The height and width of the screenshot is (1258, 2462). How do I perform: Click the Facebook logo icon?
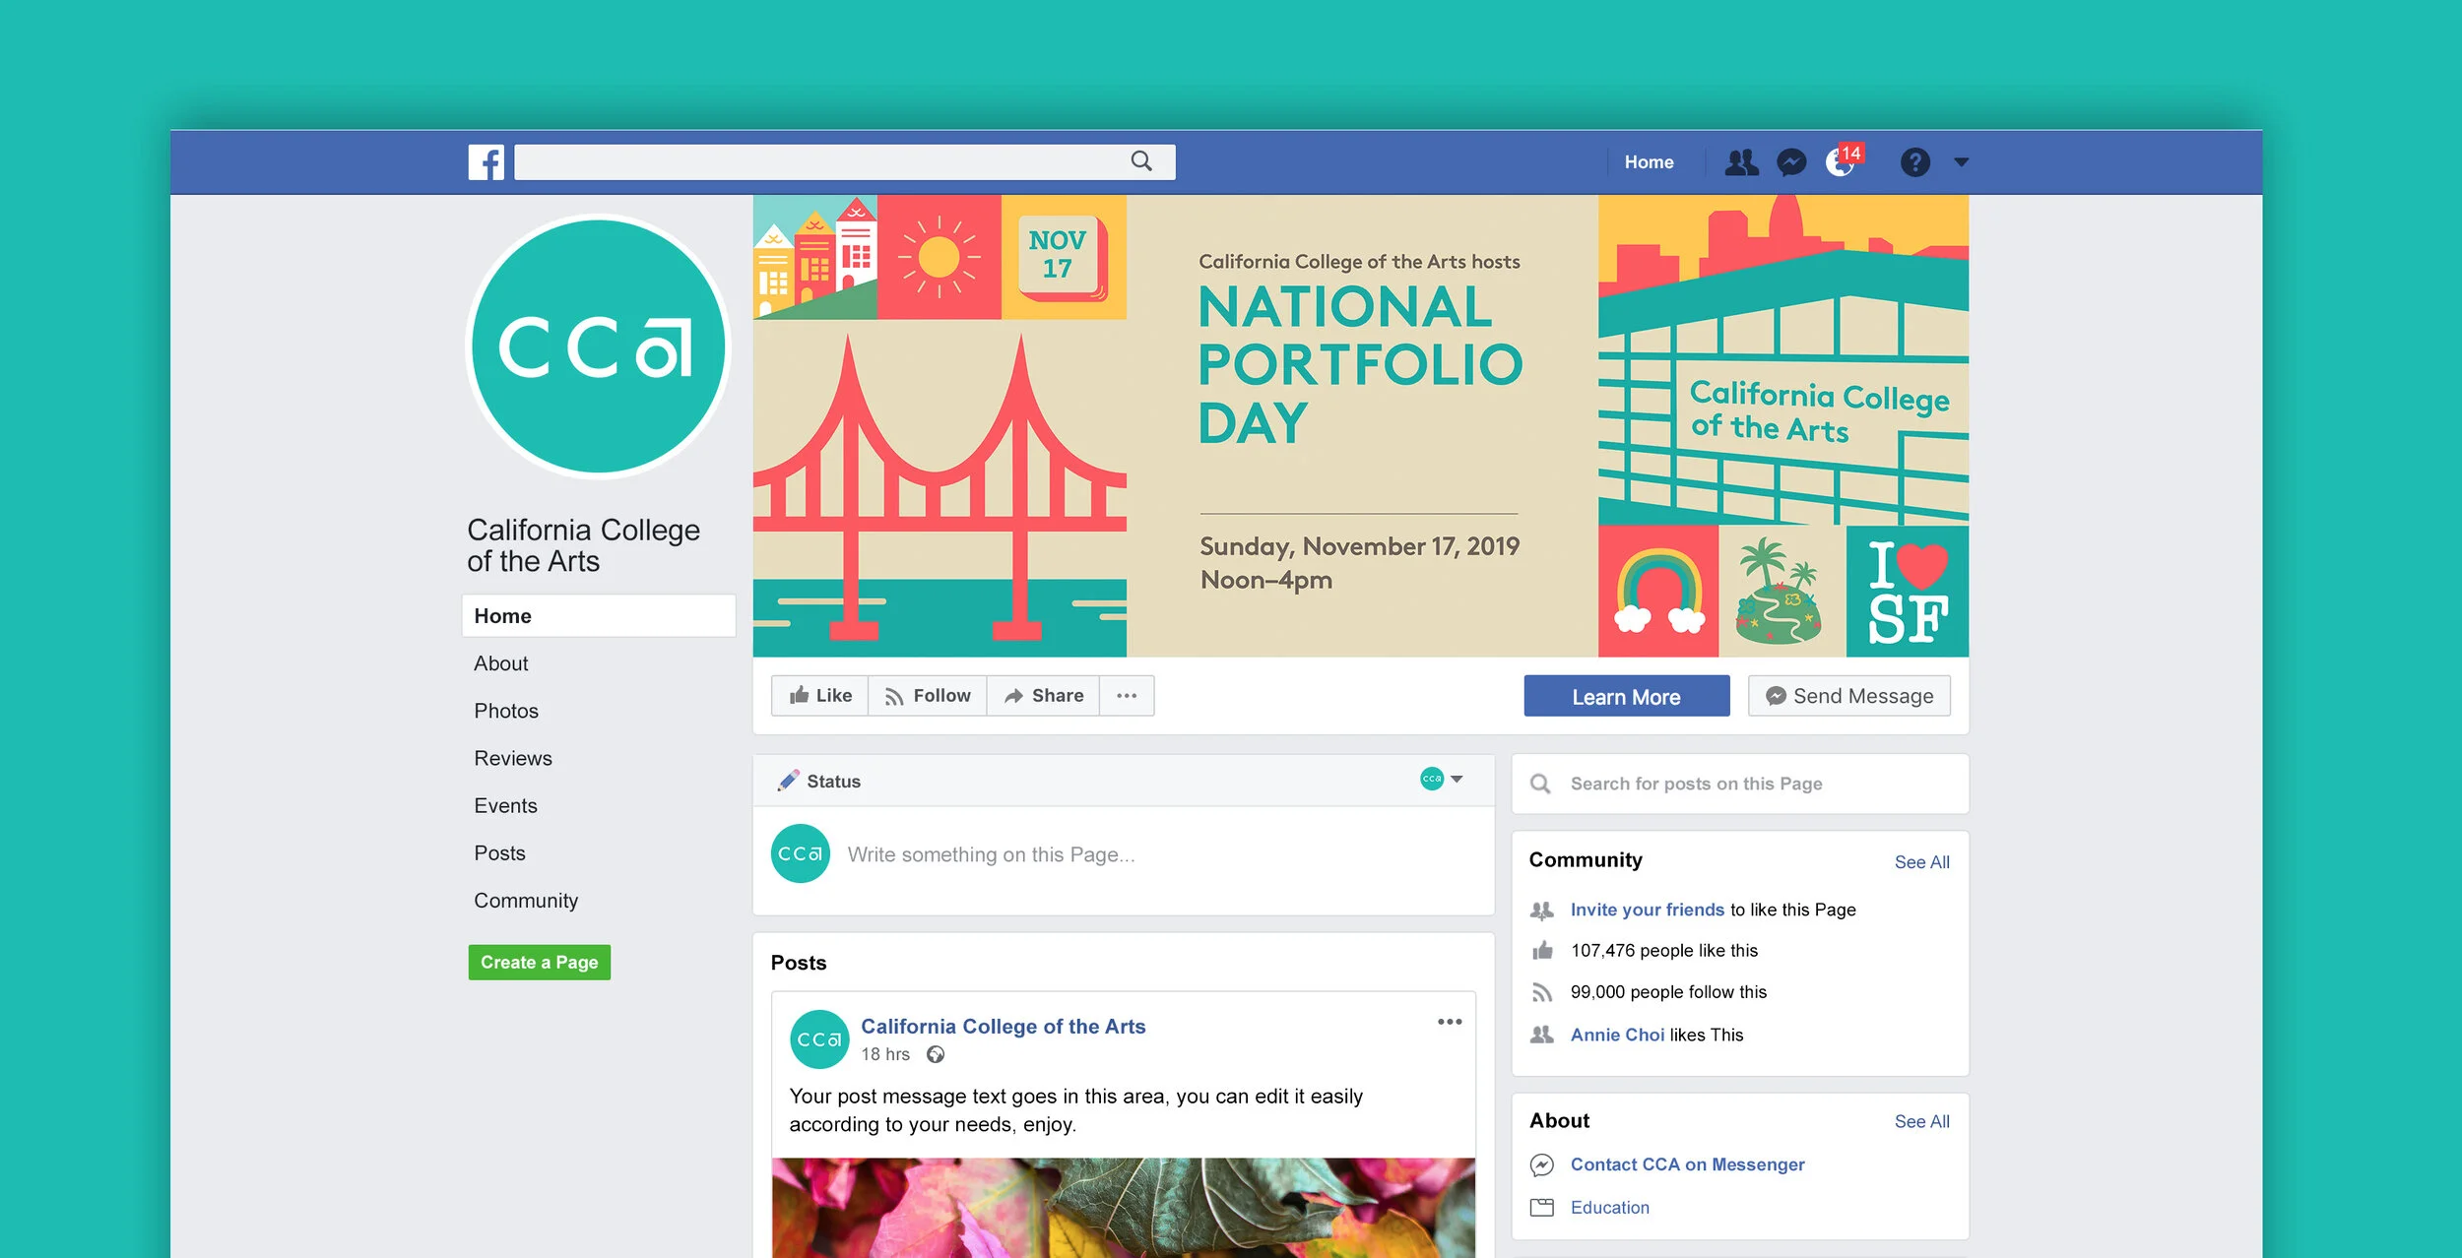486,162
